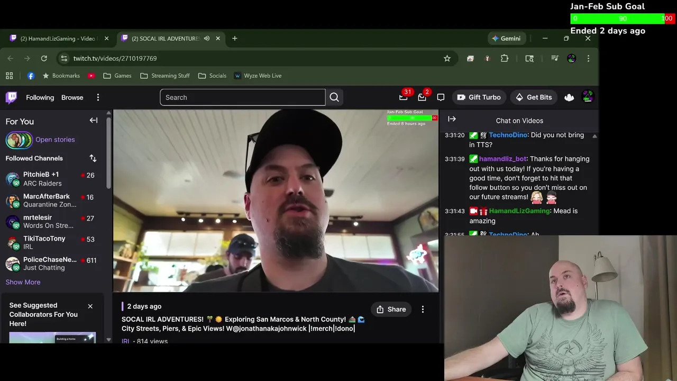Click the Gemini button
The image size is (677, 381).
(506, 38)
